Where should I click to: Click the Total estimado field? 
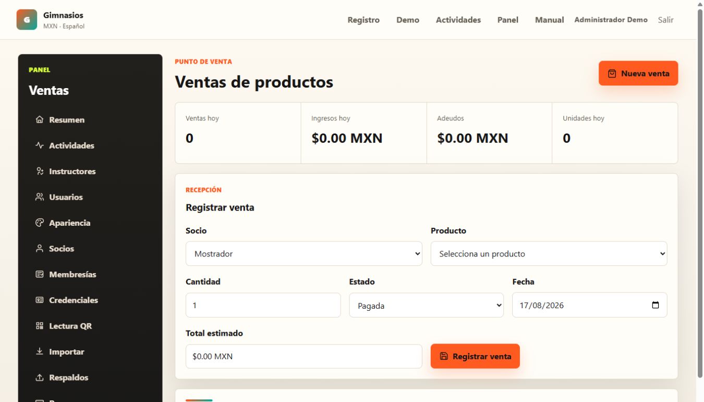[x=304, y=356]
